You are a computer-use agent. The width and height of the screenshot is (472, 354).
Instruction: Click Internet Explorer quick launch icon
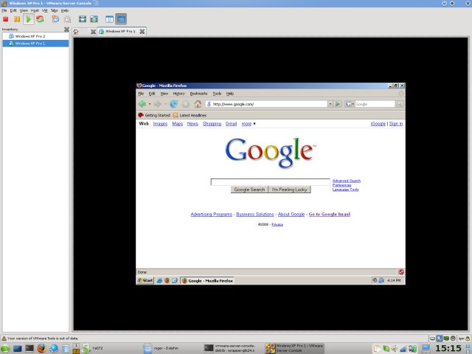[x=159, y=280]
